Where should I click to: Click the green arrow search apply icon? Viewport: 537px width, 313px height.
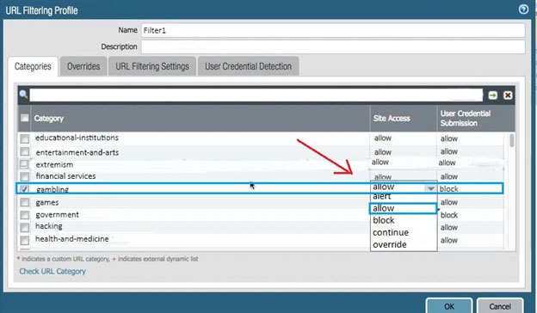493,95
